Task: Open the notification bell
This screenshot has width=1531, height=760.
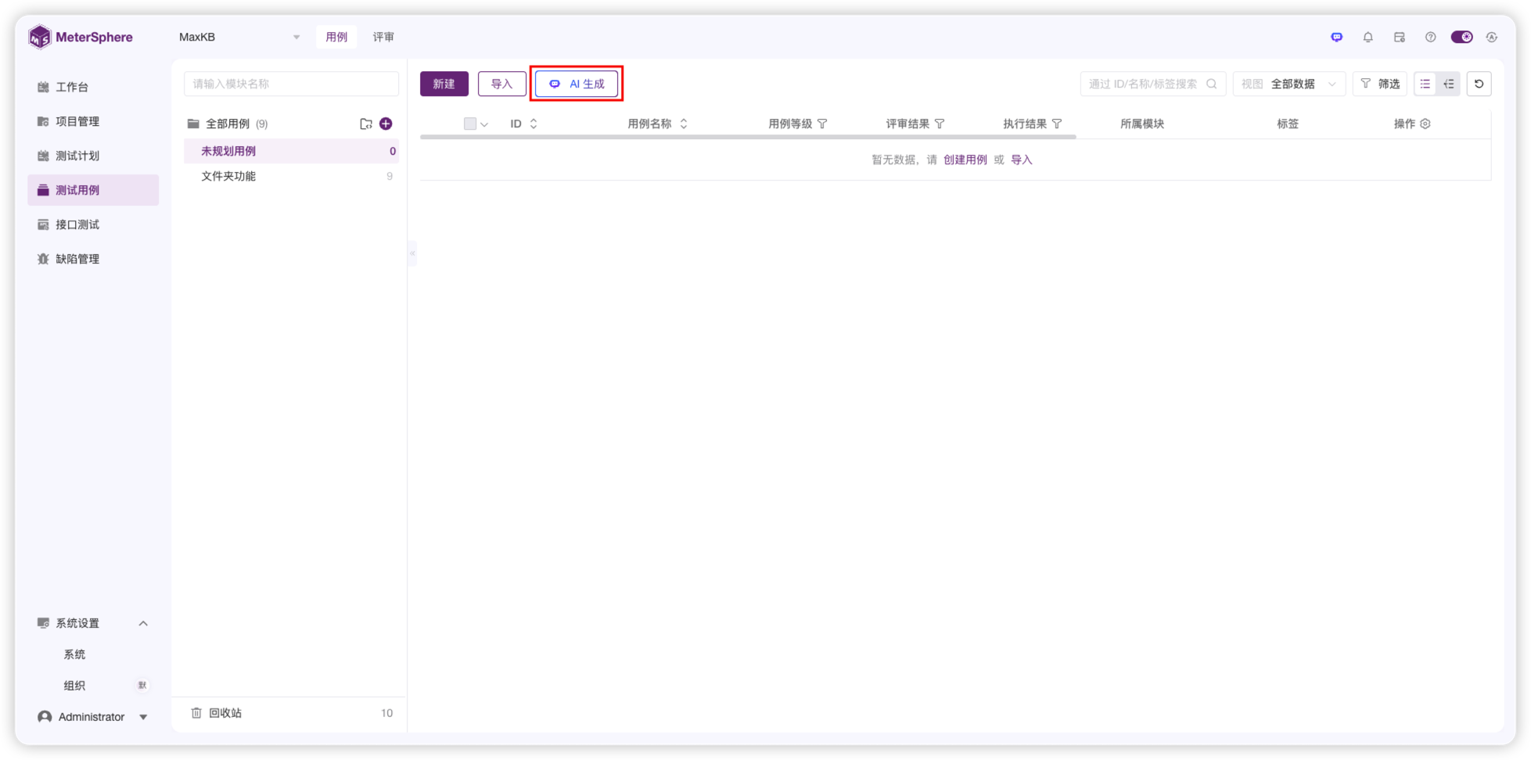Action: (1368, 37)
